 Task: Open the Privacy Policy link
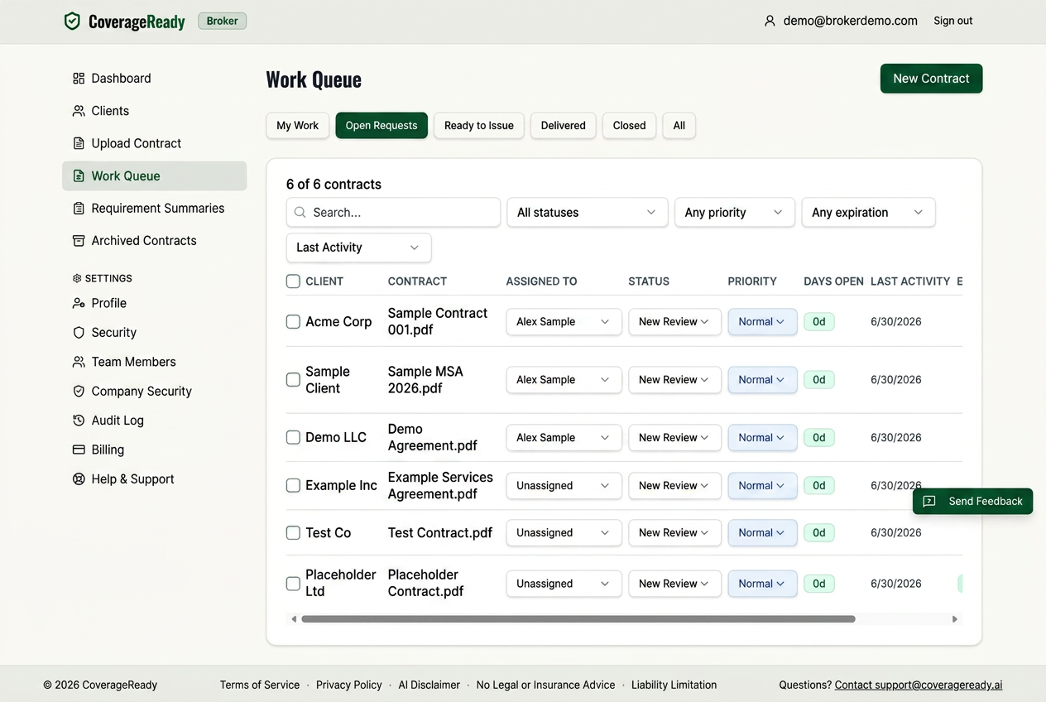(349, 685)
